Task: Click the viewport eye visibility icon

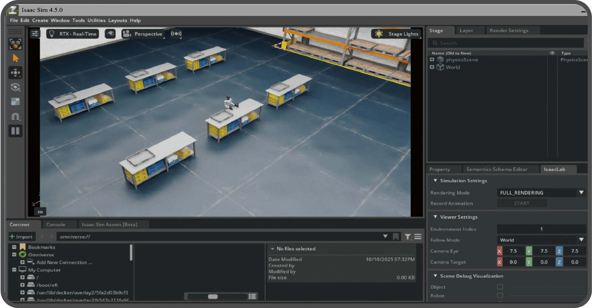Action: [x=110, y=34]
